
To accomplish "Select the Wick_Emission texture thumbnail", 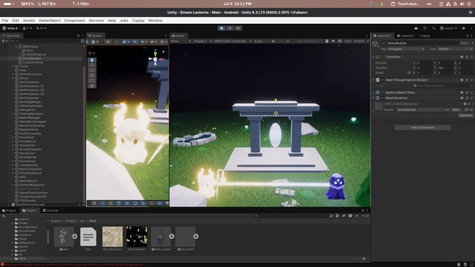I will tap(137, 237).
